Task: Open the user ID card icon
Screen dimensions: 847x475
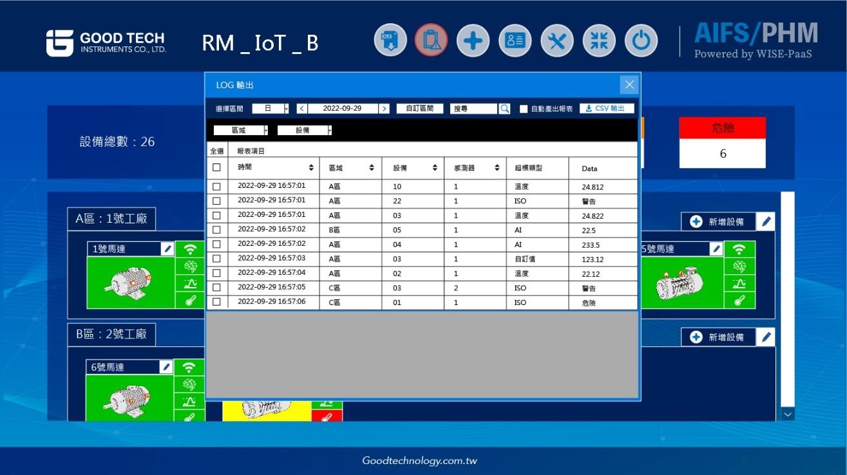Action: pos(515,41)
